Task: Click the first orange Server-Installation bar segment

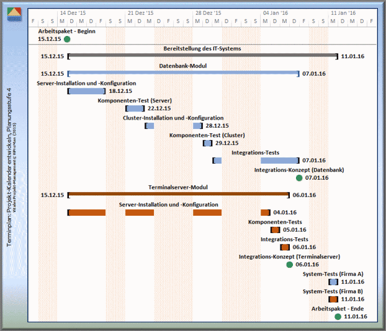Action: coord(86,213)
